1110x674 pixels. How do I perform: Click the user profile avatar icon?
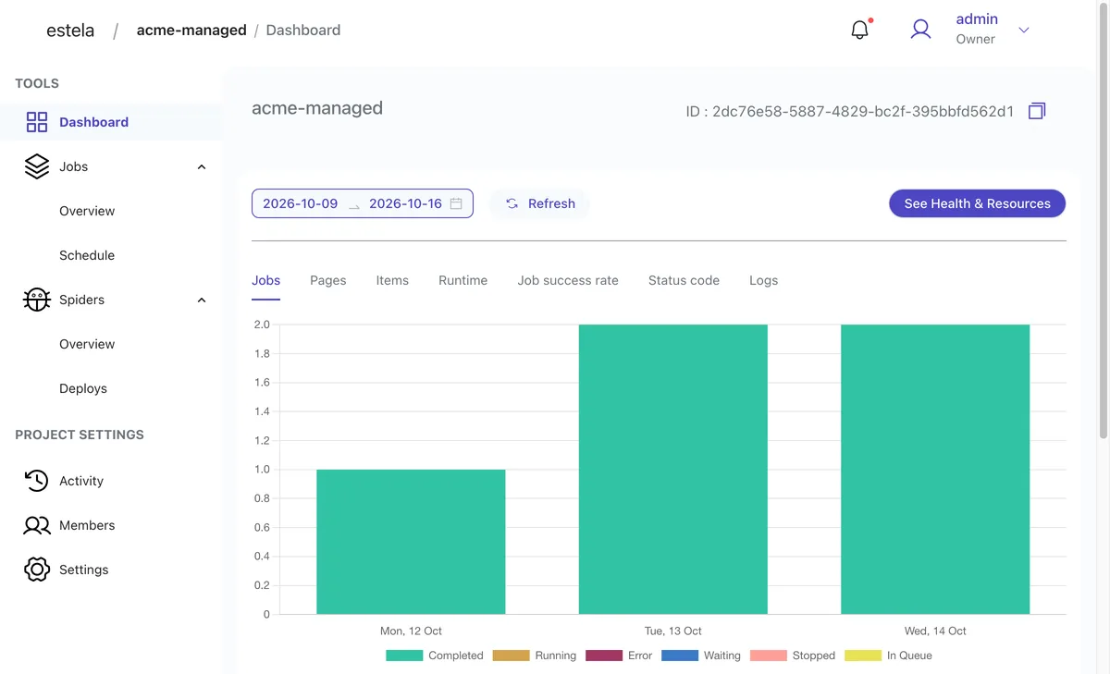(x=920, y=30)
